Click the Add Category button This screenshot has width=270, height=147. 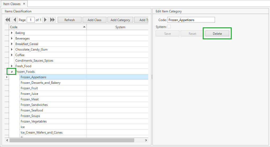120,20
